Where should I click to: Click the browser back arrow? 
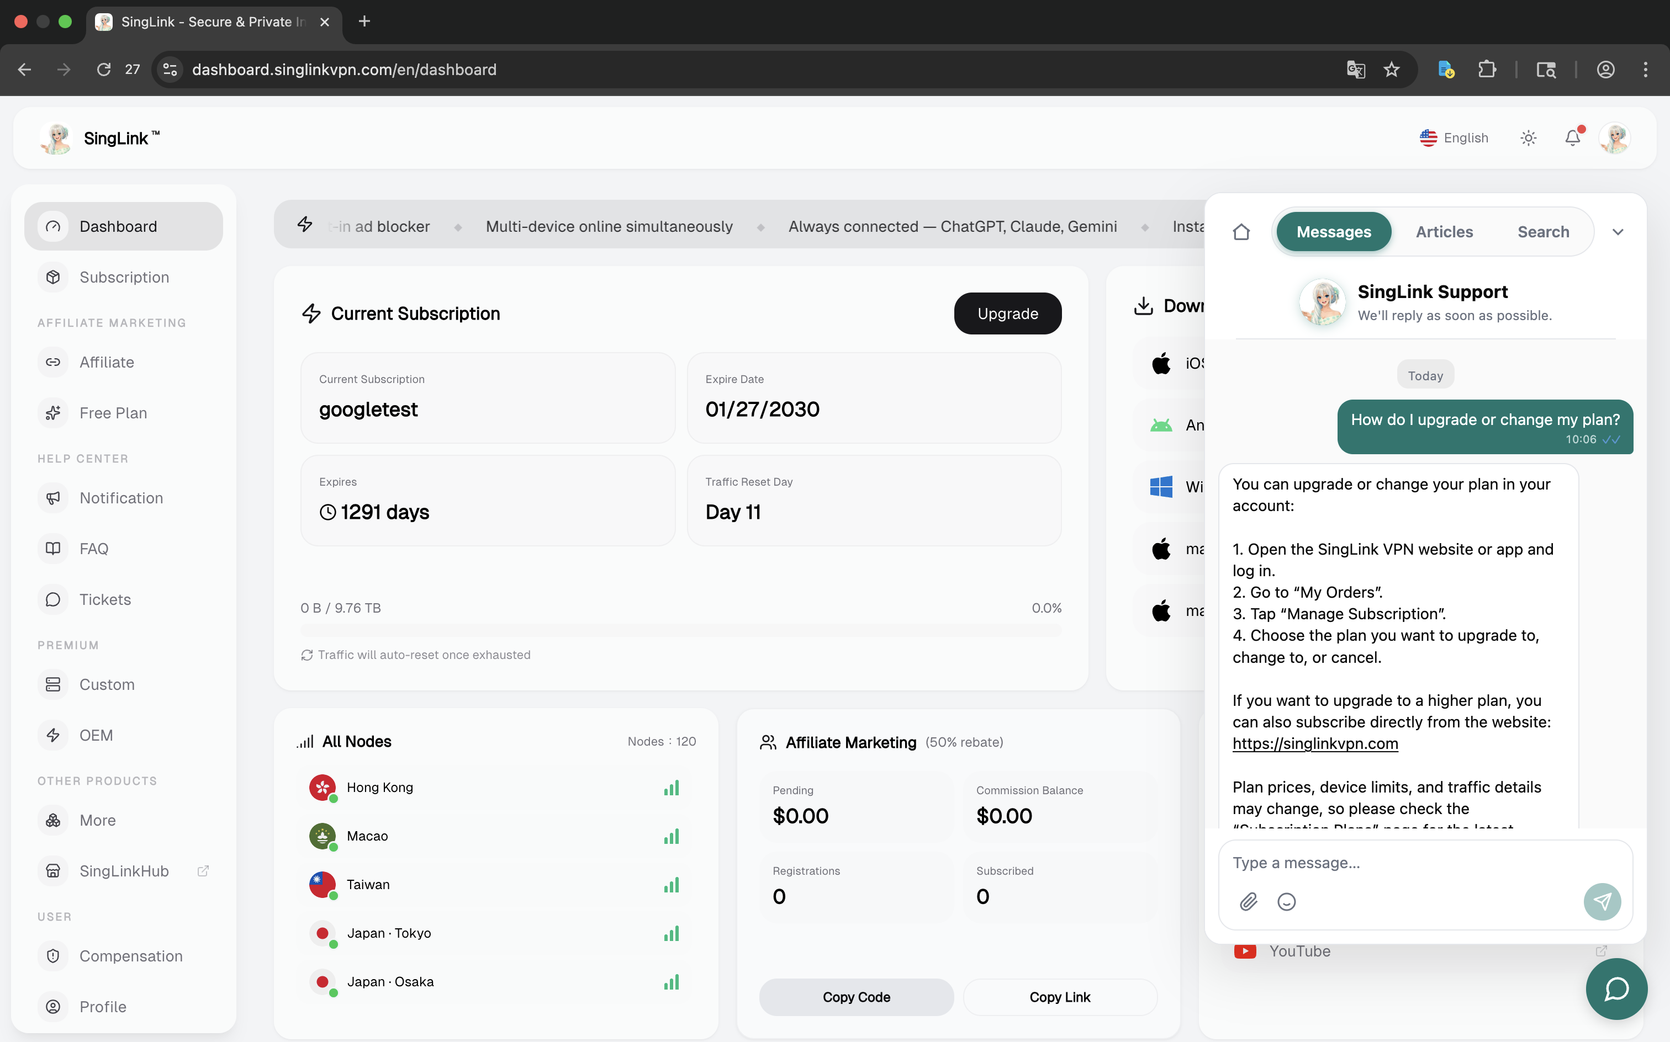(x=25, y=70)
